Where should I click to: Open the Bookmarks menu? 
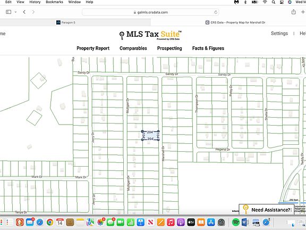(54, 2)
